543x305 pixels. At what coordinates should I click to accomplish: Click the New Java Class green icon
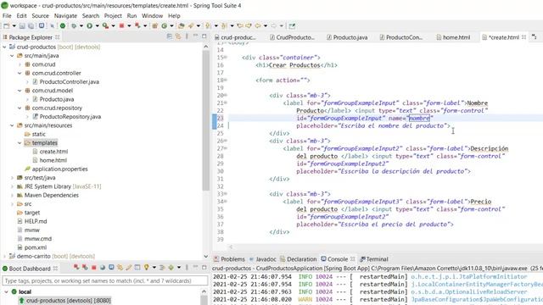click(164, 26)
